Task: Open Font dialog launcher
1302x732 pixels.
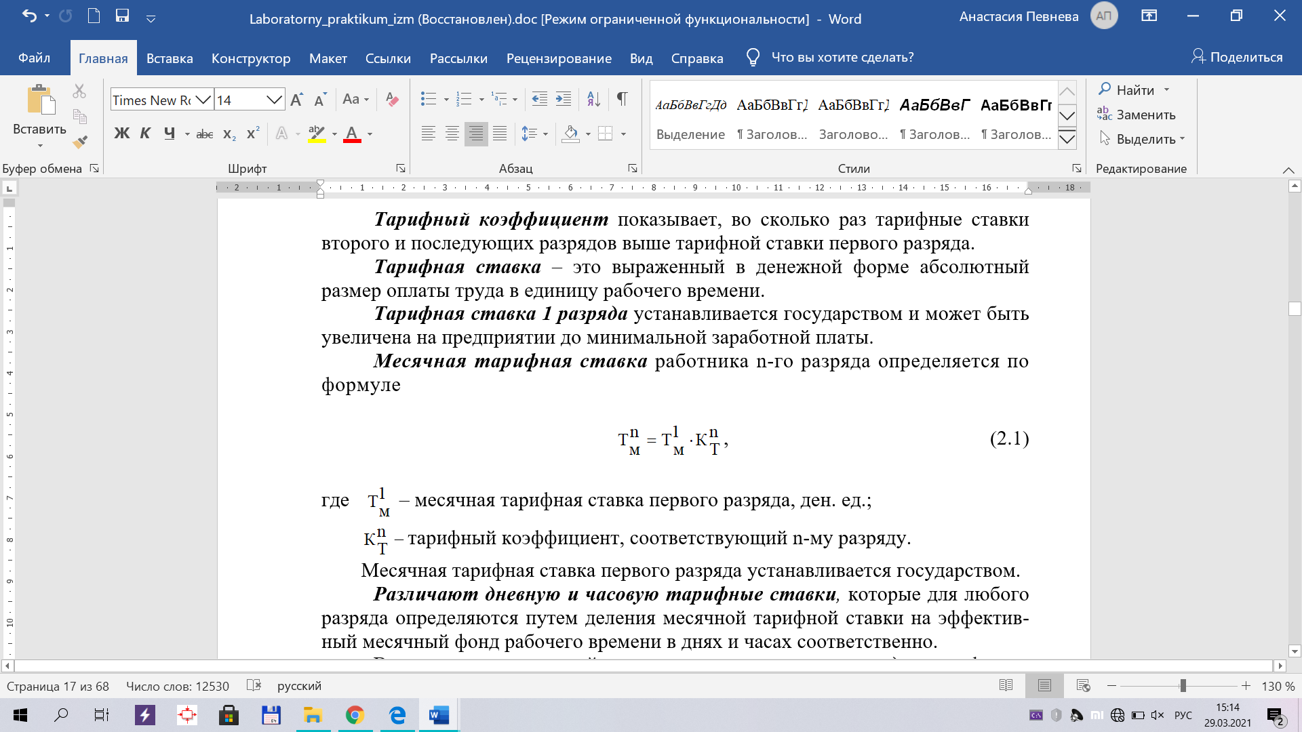Action: point(400,168)
